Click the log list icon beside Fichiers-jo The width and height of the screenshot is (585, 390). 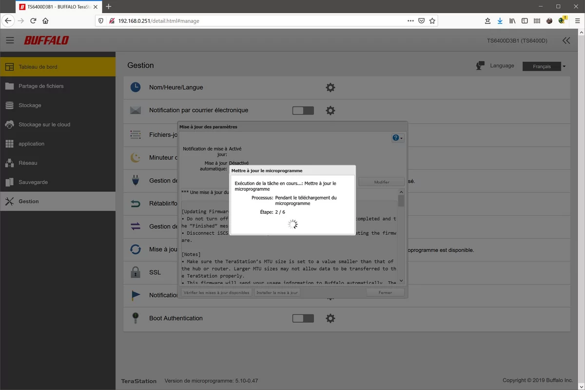[x=136, y=135]
